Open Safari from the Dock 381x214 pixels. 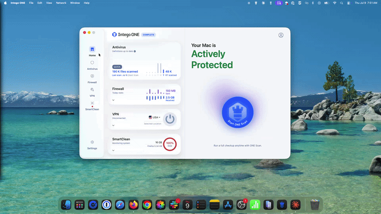(120, 205)
